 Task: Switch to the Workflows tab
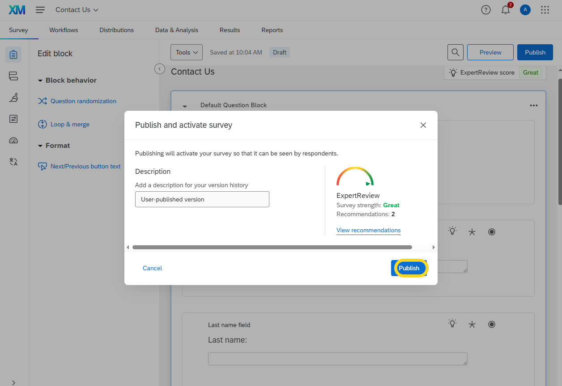point(64,30)
